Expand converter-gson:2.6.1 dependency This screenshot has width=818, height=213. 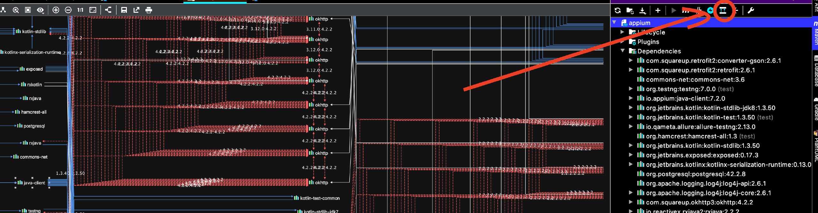631,60
